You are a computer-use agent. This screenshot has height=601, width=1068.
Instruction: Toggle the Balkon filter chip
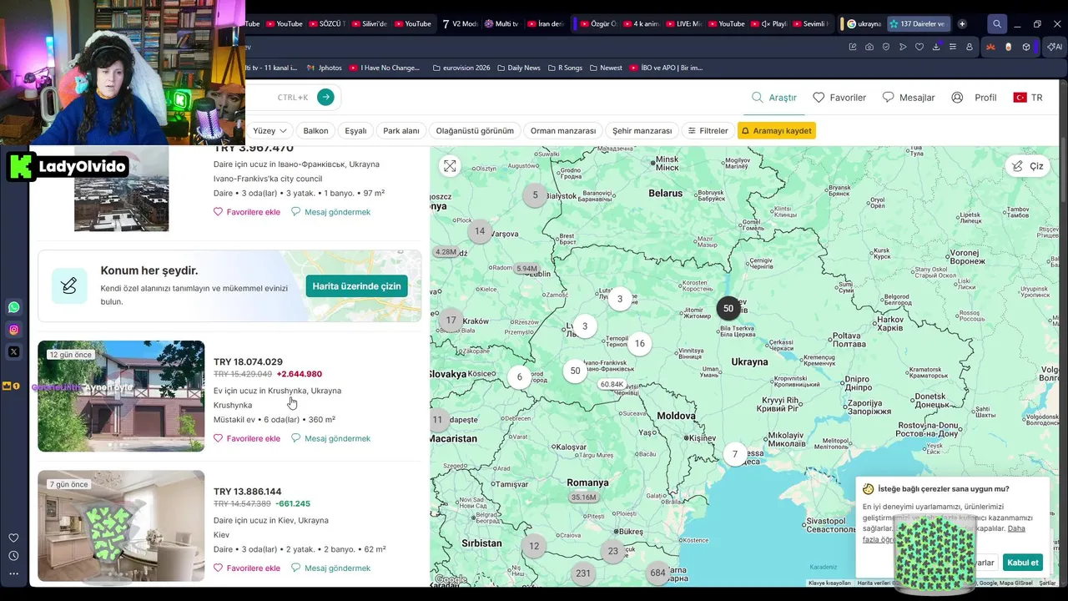[x=315, y=130]
